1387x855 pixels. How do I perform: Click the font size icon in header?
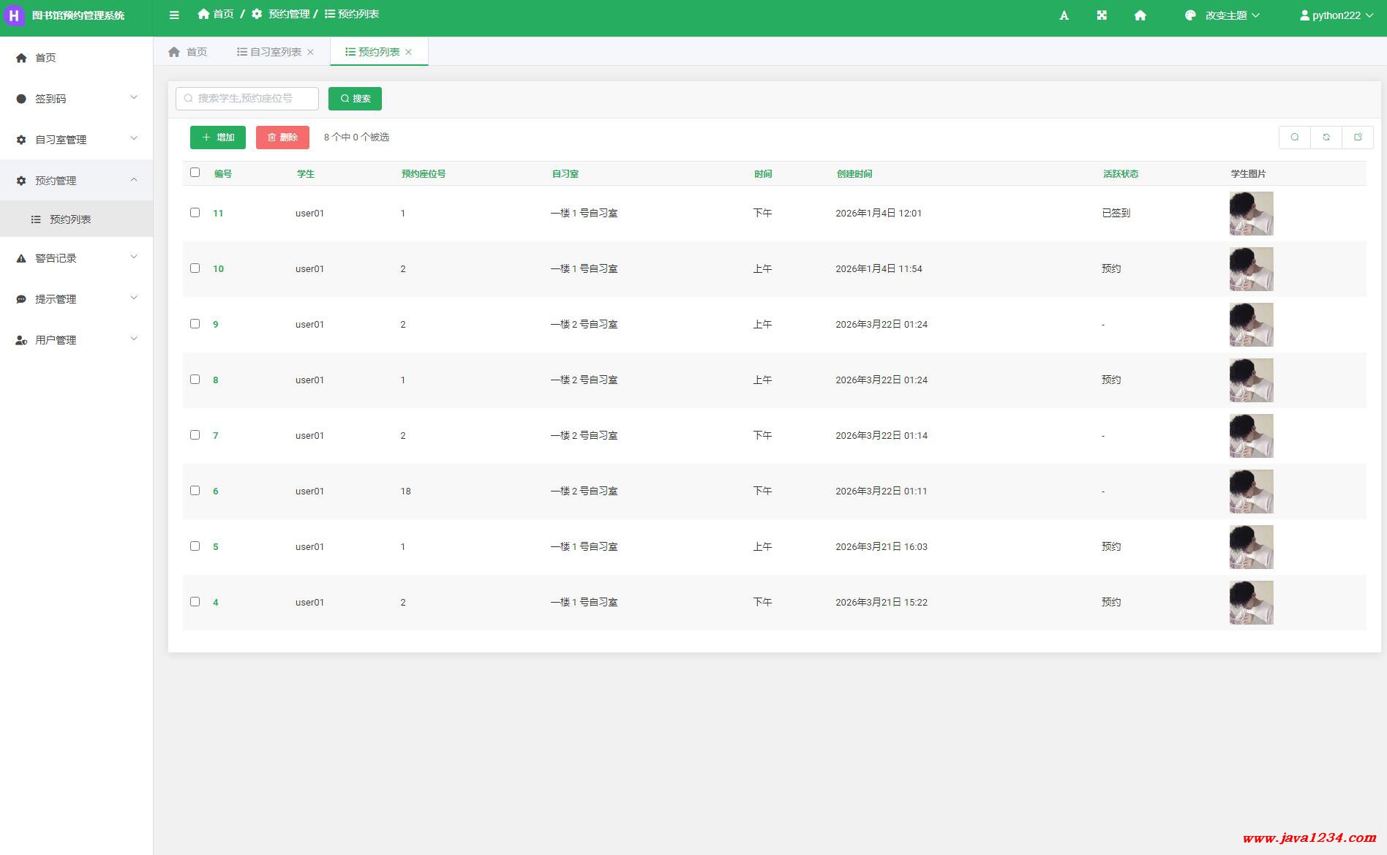tap(1064, 15)
